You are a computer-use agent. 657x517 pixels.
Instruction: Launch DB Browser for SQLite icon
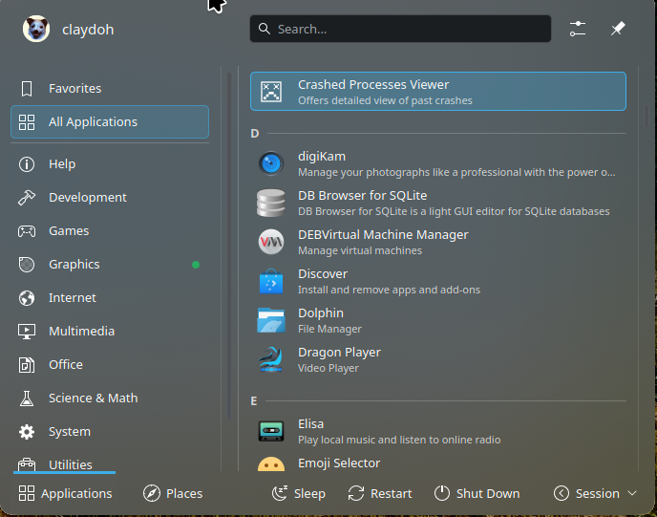click(x=271, y=203)
